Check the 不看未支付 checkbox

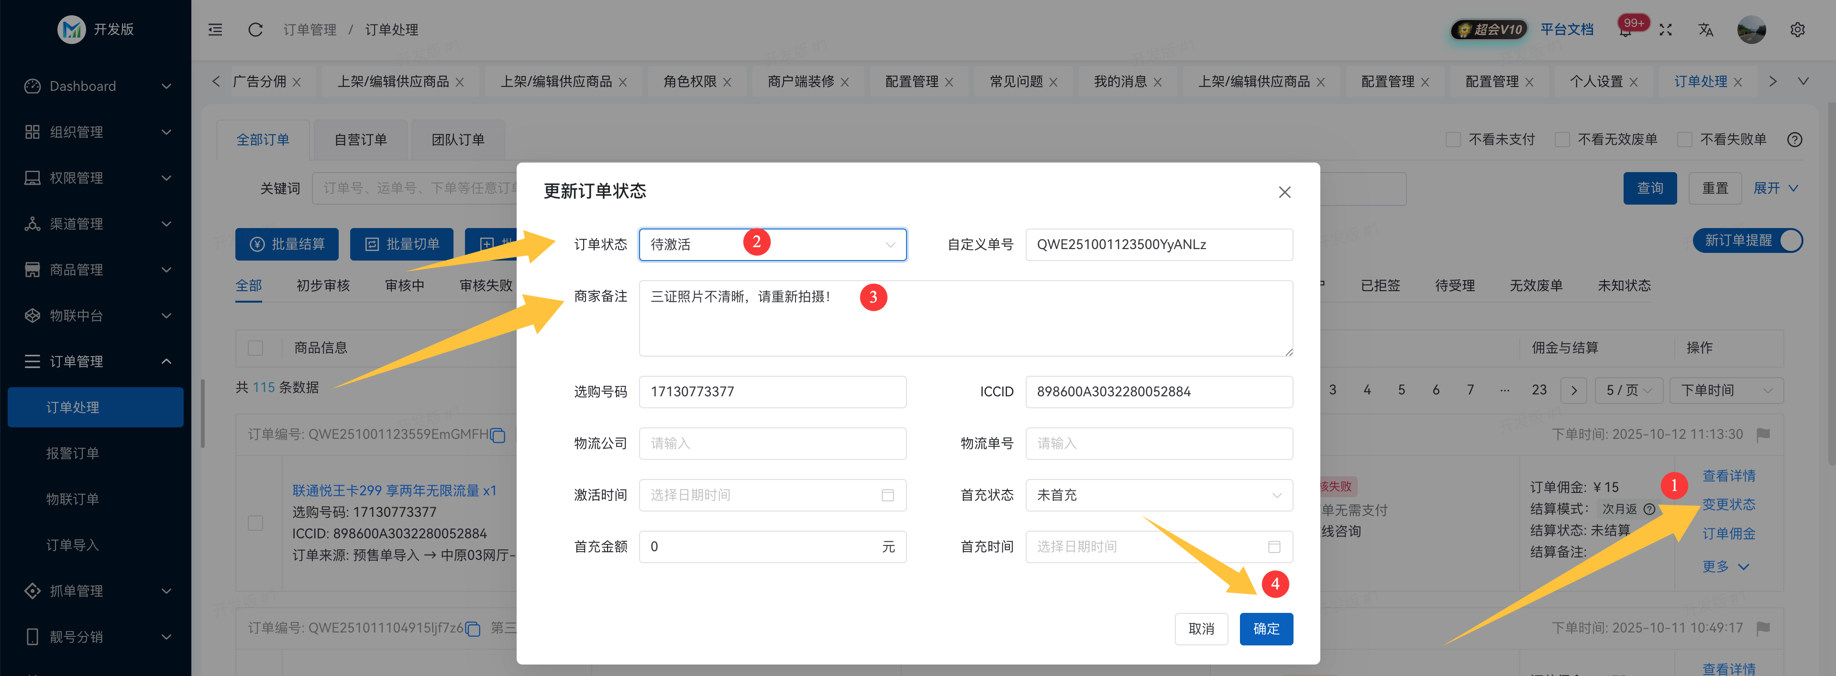click(1452, 140)
